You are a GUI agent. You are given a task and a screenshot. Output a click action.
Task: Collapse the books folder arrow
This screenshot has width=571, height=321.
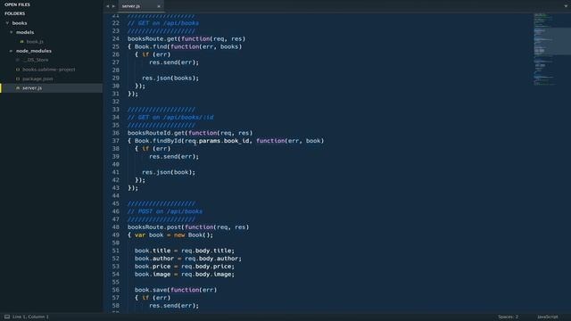pyautogui.click(x=7, y=23)
